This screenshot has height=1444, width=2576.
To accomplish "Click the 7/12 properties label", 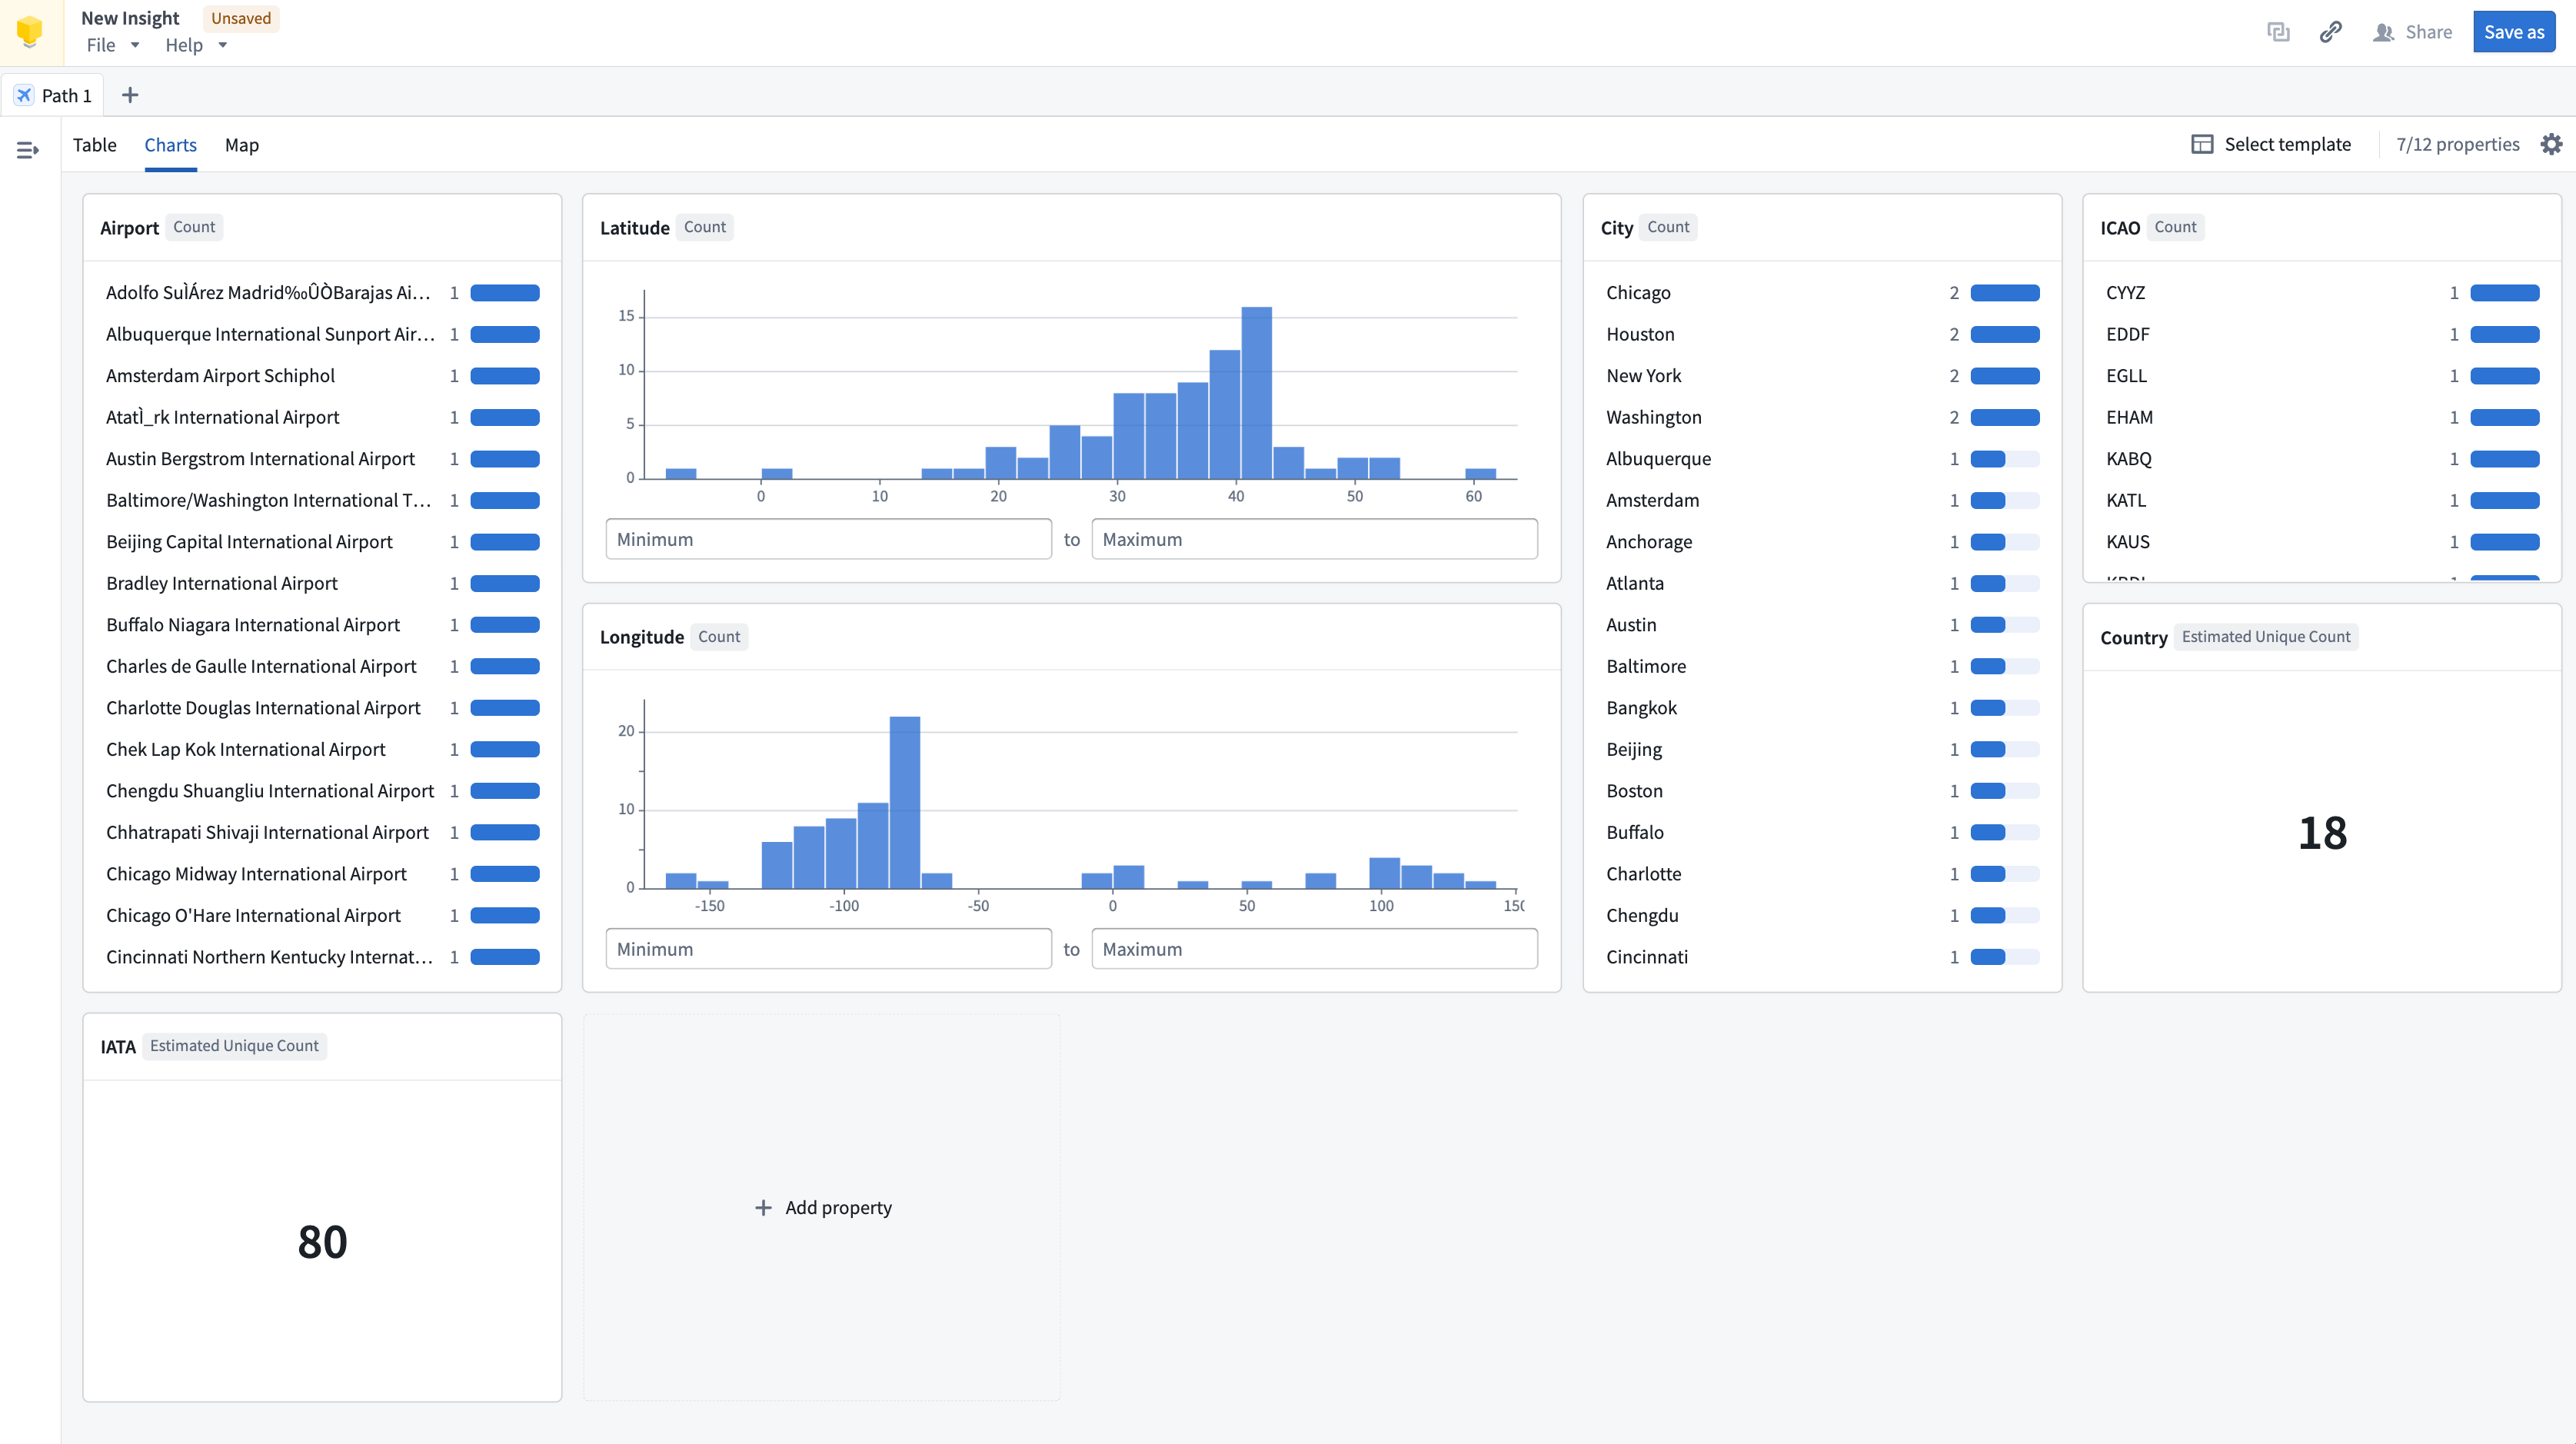I will point(2458,144).
